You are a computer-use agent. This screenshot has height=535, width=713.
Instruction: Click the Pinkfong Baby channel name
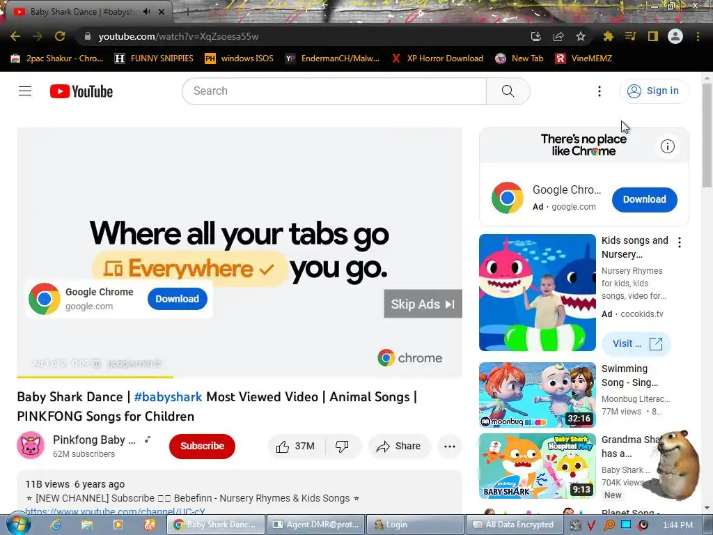coord(94,440)
